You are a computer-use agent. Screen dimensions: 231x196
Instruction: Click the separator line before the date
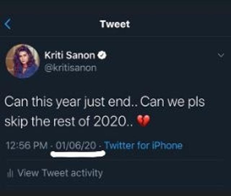[52, 146]
